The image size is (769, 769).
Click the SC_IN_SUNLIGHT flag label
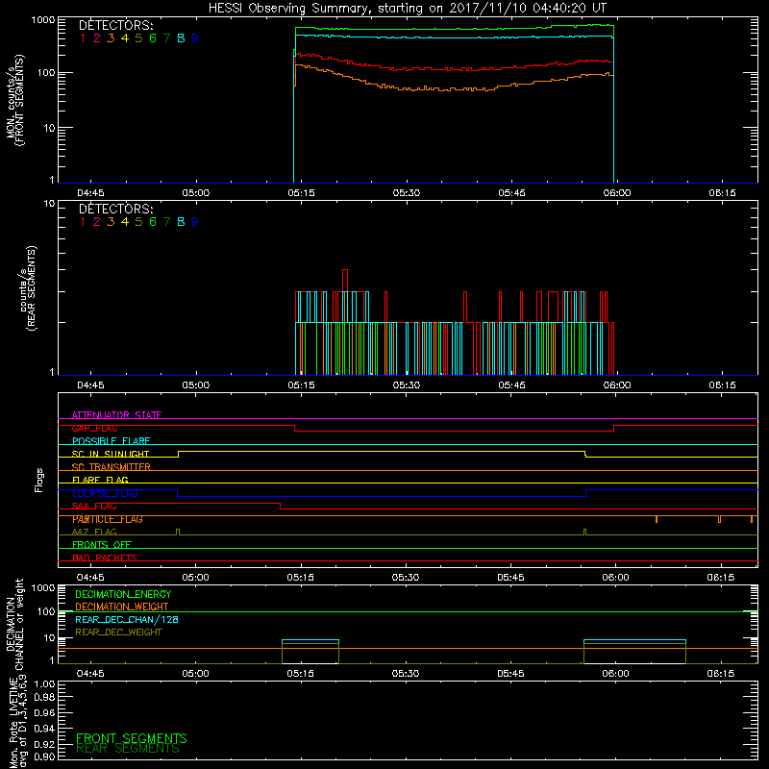click(111, 454)
